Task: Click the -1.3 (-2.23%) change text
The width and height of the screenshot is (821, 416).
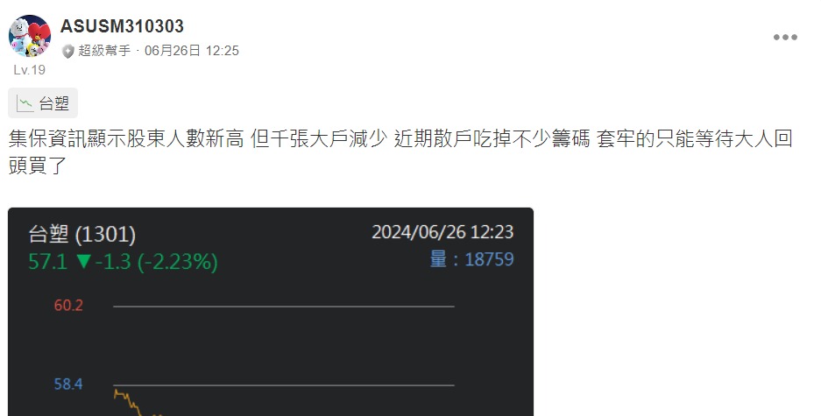Action: click(x=157, y=261)
